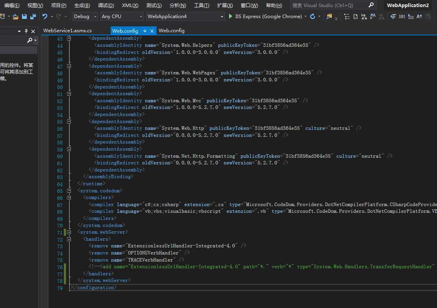Open the 工具(T) menu
Viewport: 437px width, 308px height.
coord(202,5)
